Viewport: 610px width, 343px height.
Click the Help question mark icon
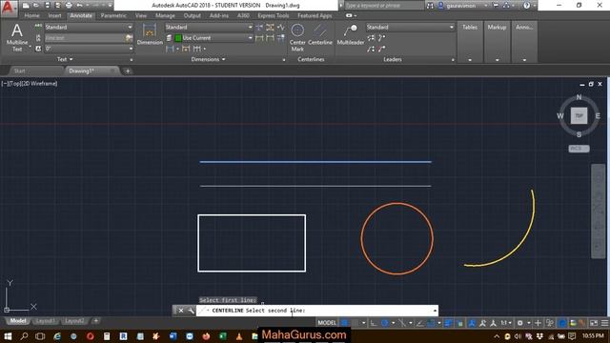[x=526, y=6]
